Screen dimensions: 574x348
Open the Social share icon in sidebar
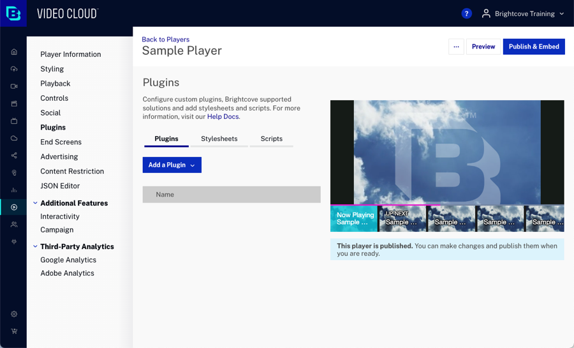[14, 155]
